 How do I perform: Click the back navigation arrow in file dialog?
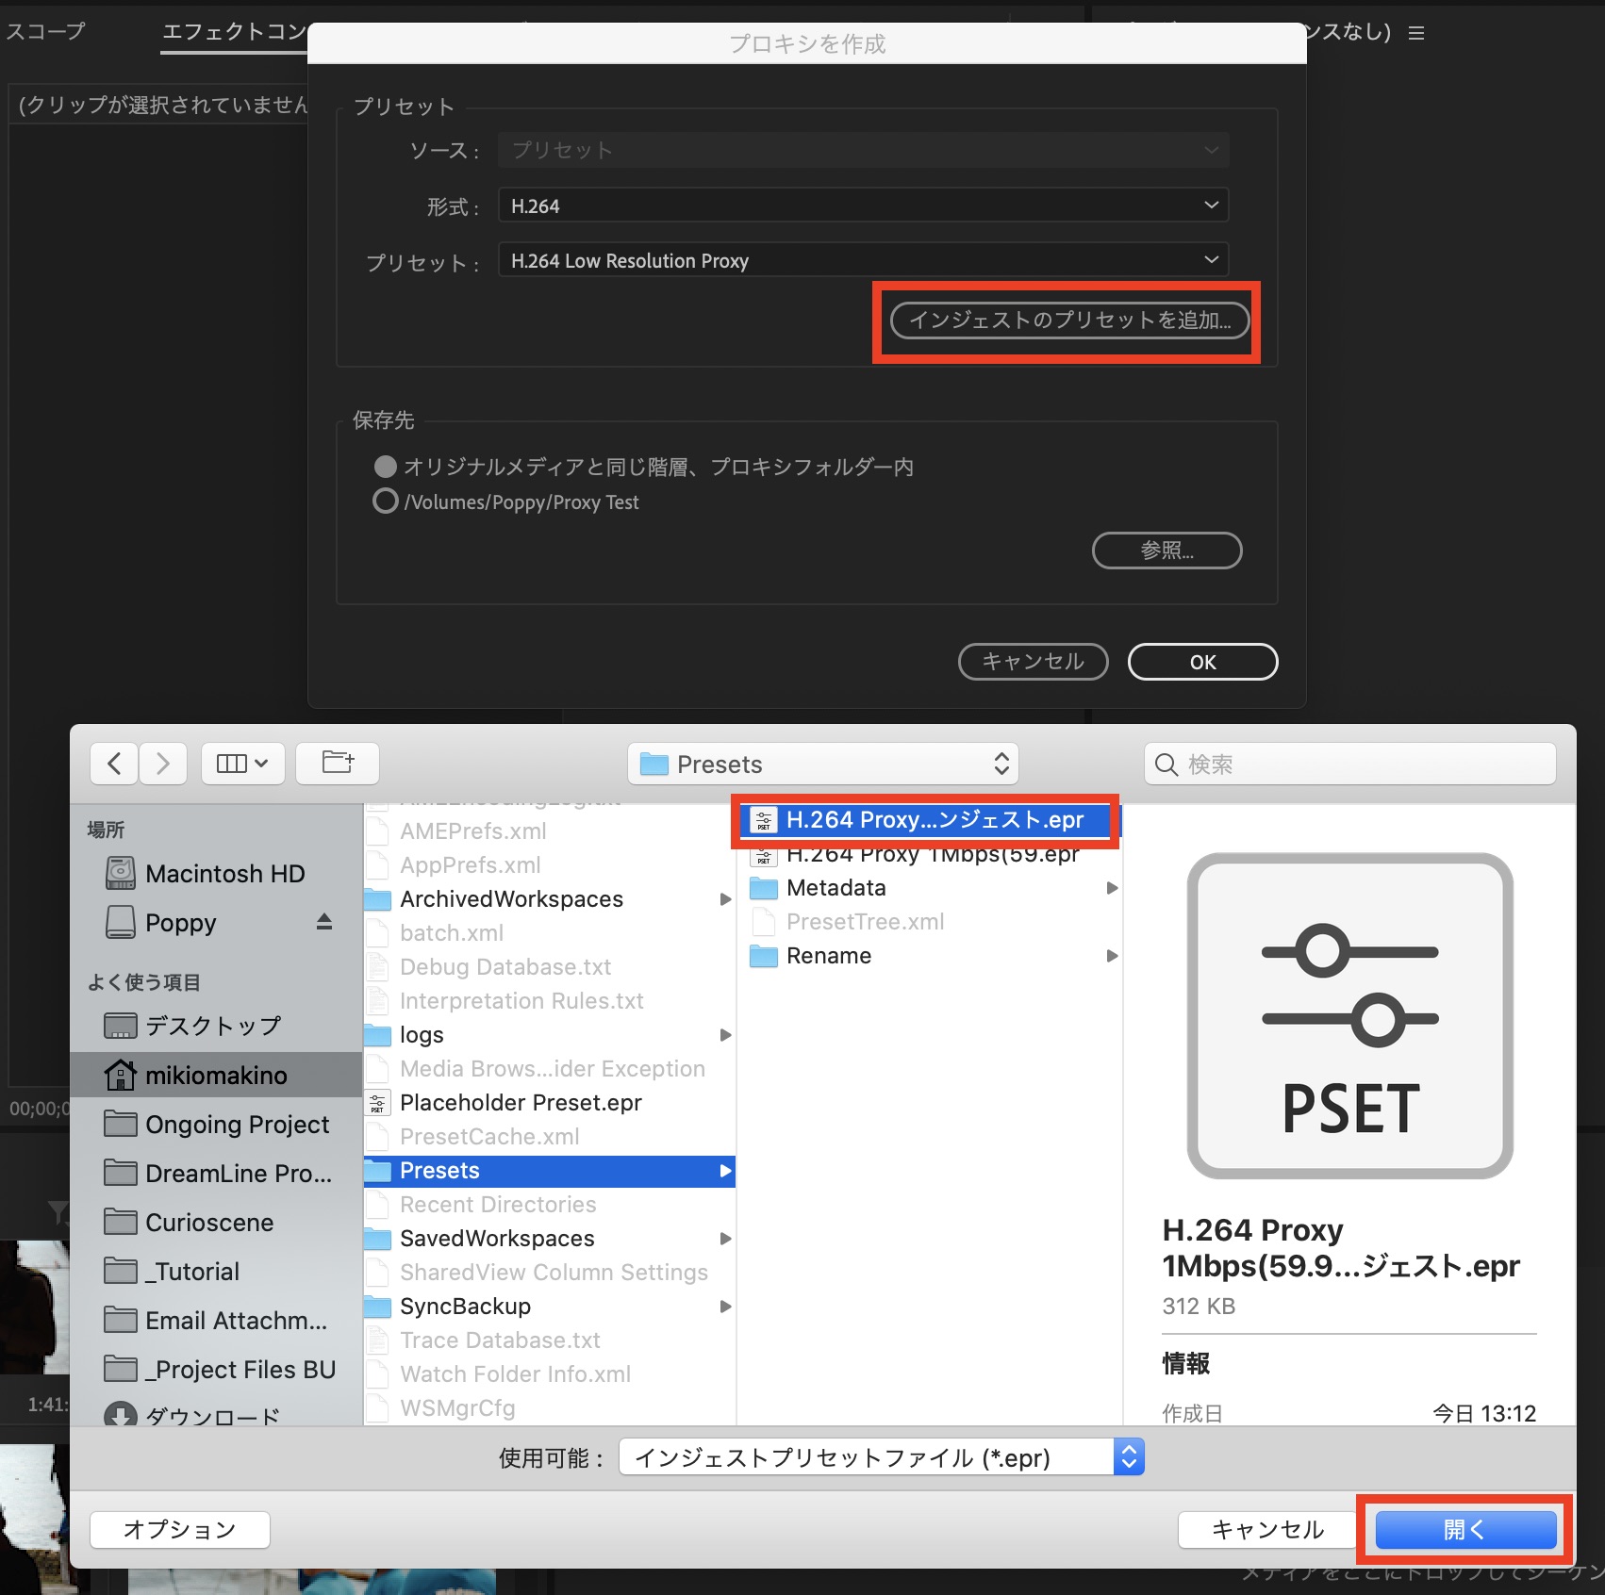click(114, 764)
